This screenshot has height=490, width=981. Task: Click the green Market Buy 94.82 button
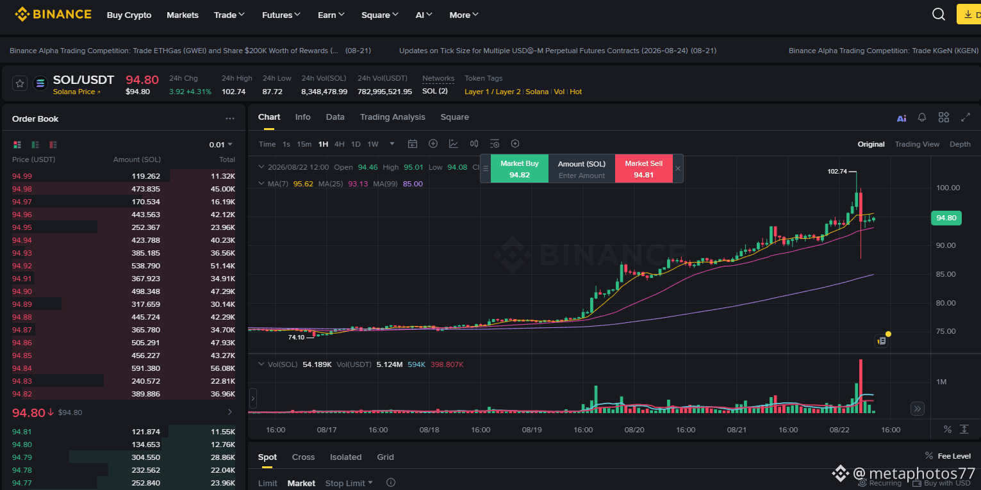tap(520, 168)
